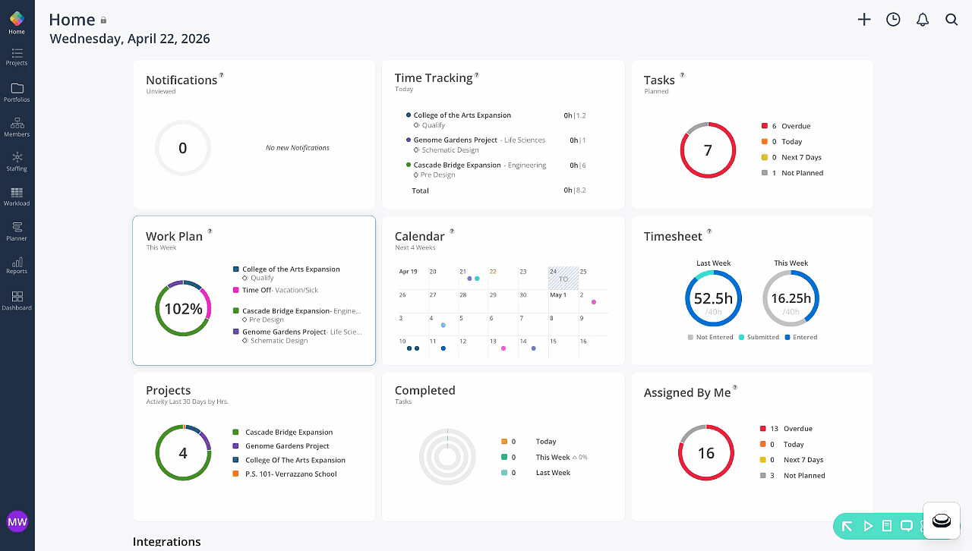
Task: Go to Members in the sidebar
Action: (17, 127)
